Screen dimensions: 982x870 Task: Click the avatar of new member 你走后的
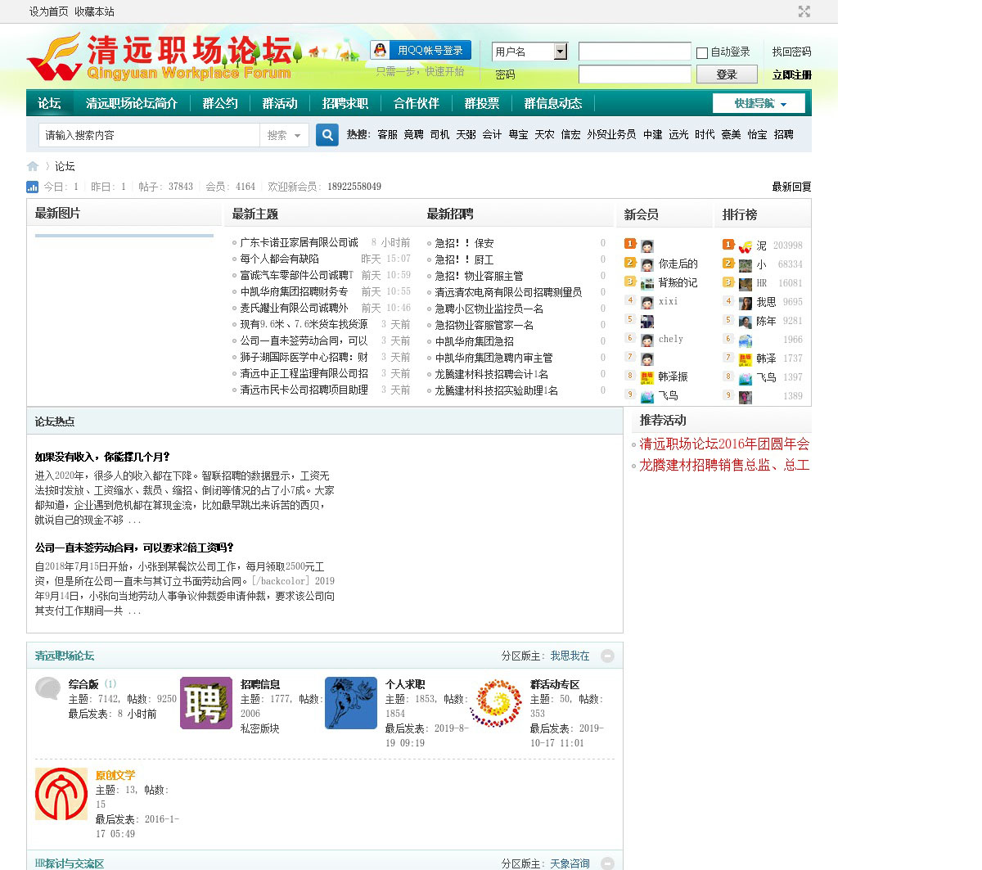(x=647, y=264)
